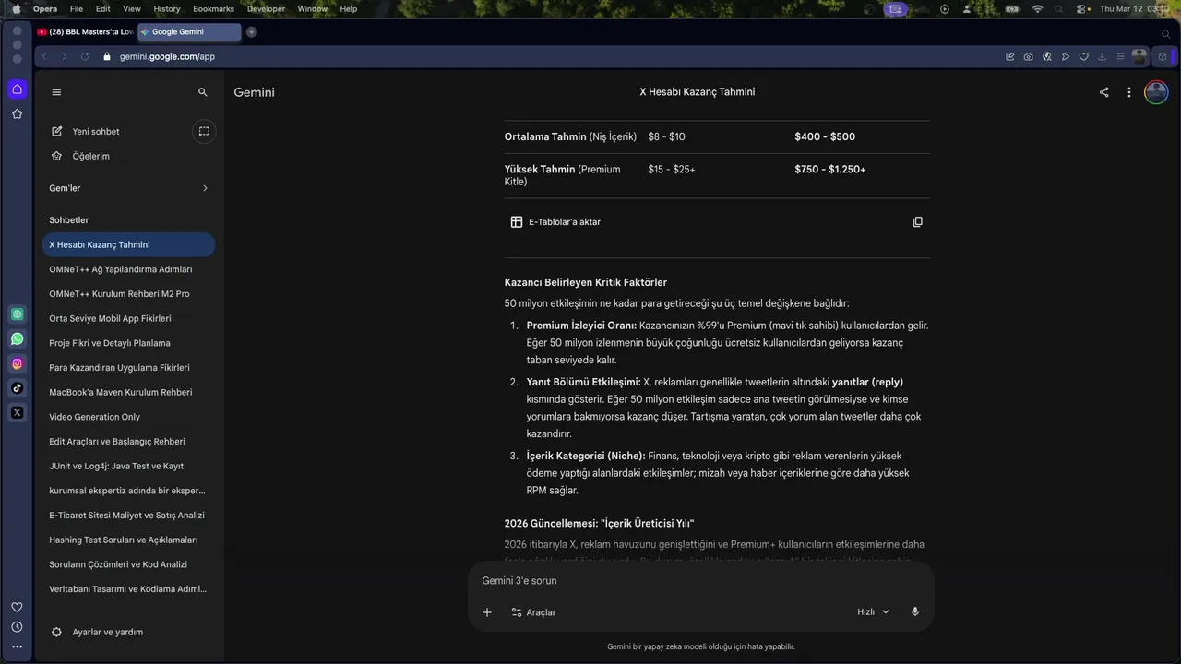Open Opera sidebar heart pinboards icon

[17, 607]
